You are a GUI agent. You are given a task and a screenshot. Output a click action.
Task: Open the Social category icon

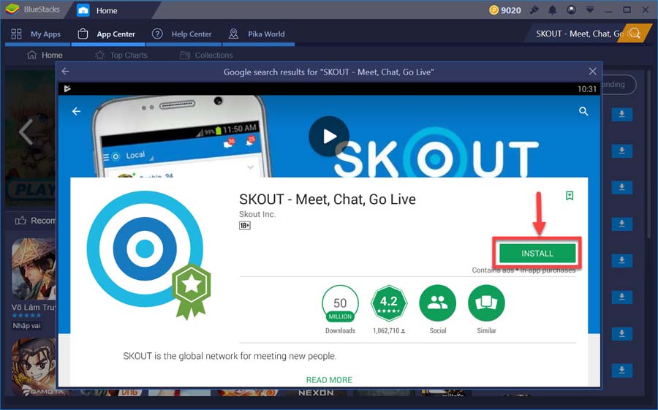click(438, 303)
